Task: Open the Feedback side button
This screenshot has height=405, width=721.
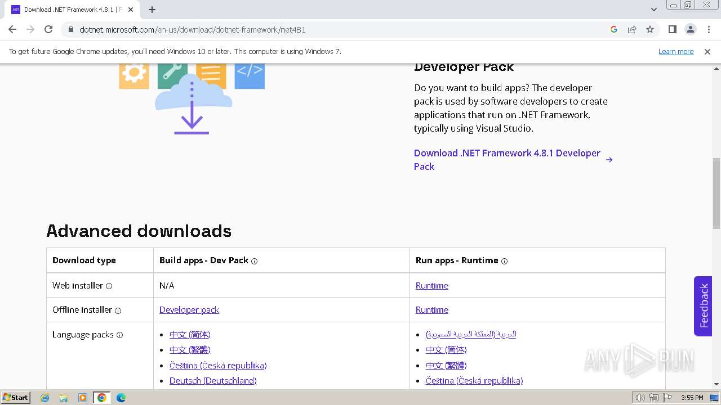Action: pos(703,306)
